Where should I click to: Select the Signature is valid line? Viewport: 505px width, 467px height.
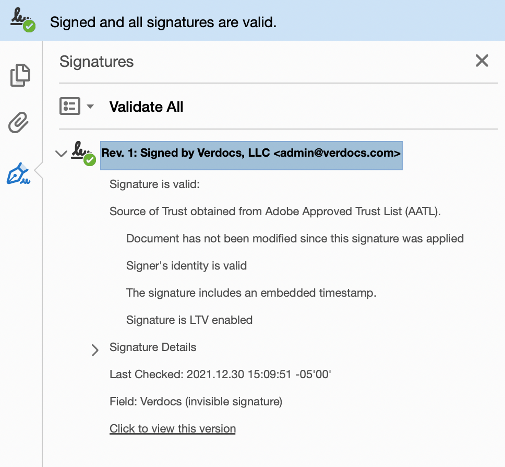(155, 184)
